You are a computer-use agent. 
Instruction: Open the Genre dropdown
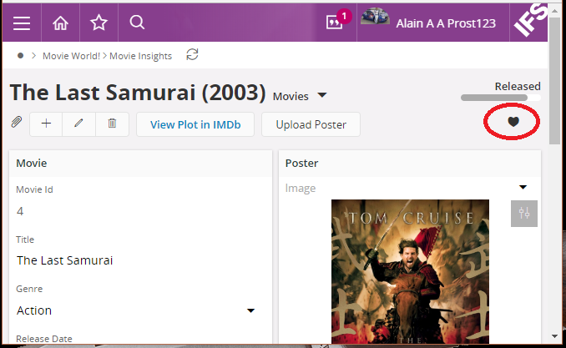pos(250,311)
